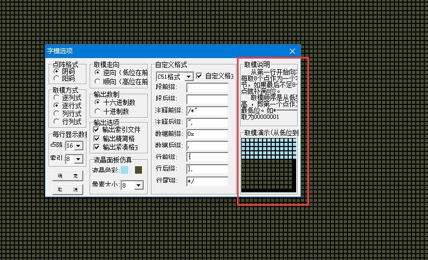This screenshot has width=428, height=260.
Task: Click the 取模演示 preview grid
Action: pyautogui.click(x=268, y=165)
